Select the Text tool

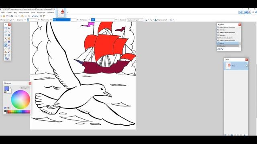[6, 55]
